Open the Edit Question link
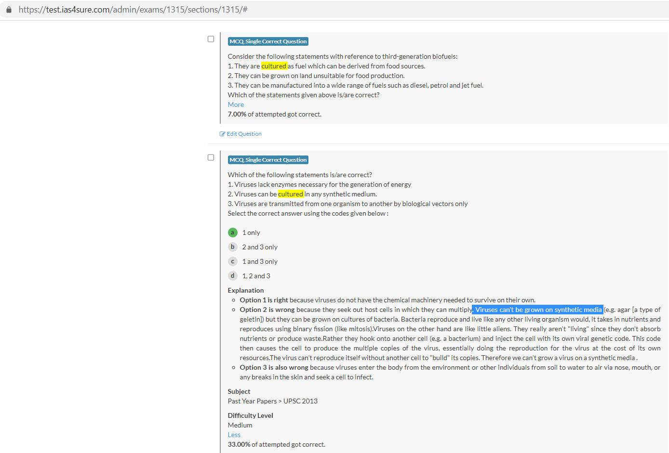Viewport: 669px width, 453px height. [x=244, y=134]
